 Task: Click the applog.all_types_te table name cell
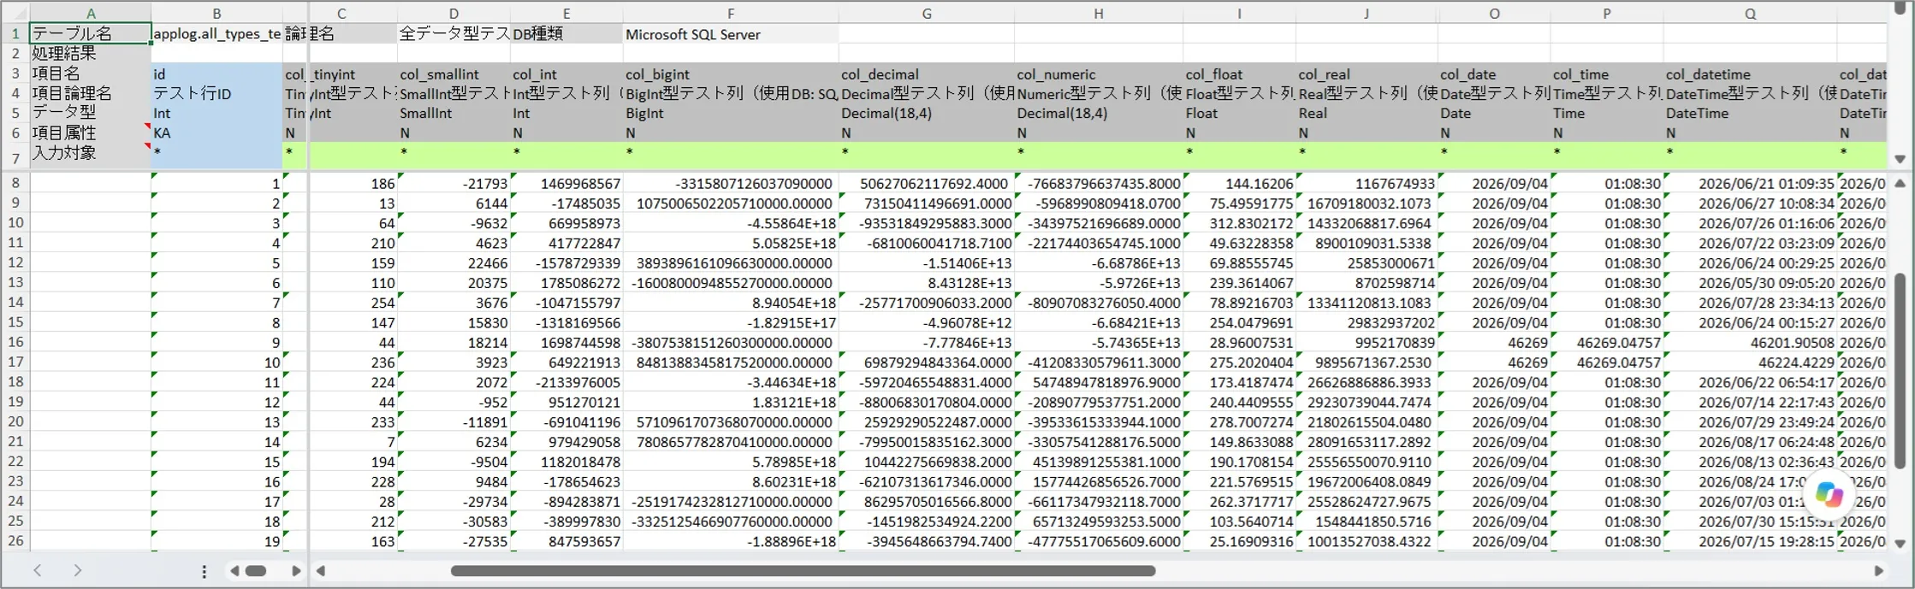click(217, 34)
